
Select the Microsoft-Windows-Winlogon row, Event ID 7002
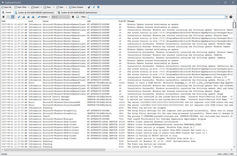(x=117, y=119)
